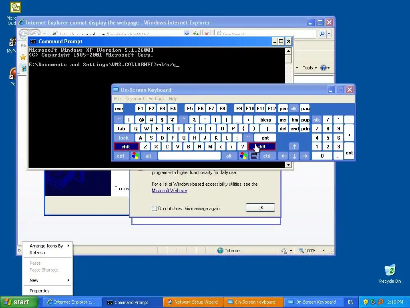Viewport: 410px width, 308px height.
Task: Click Command Prompt scrollbar up arrow
Action: pyautogui.click(x=288, y=51)
